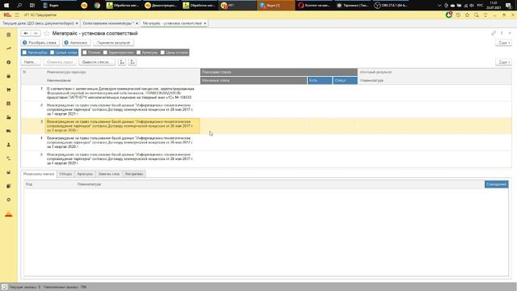Open the briefcase section in sidebar
The height and width of the screenshot is (291, 517).
pos(9,76)
